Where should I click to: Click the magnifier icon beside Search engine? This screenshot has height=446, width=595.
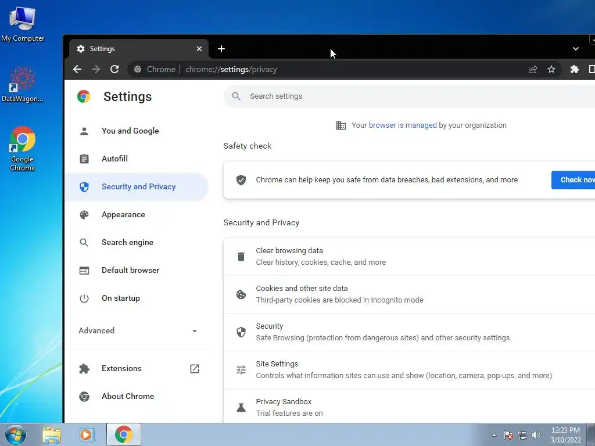coord(84,243)
